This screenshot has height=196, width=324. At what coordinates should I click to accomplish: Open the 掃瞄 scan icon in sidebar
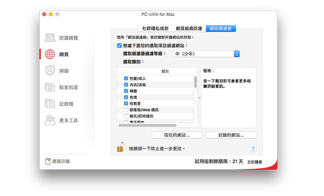coord(51,71)
